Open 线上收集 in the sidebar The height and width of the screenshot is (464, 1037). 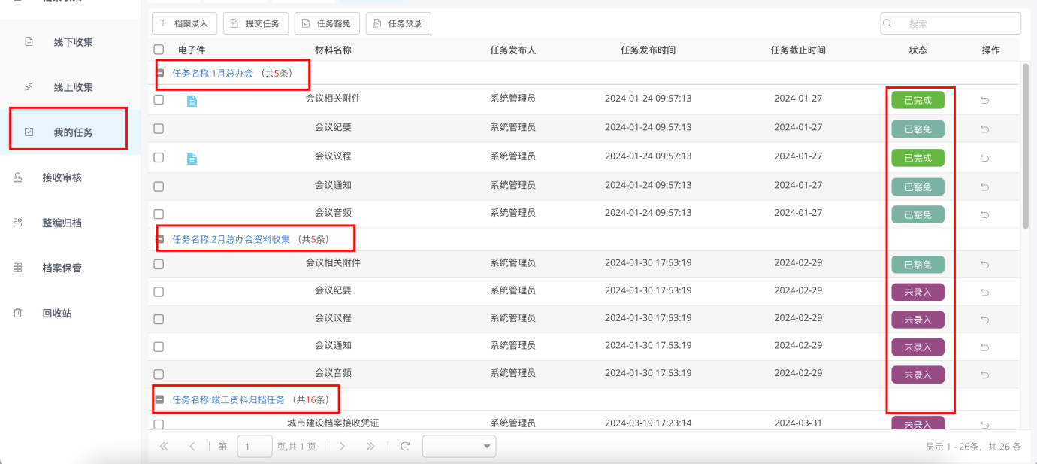73,87
